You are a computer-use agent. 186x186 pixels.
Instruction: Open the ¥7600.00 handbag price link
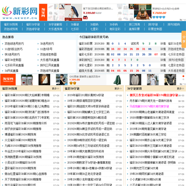(159, 13)
